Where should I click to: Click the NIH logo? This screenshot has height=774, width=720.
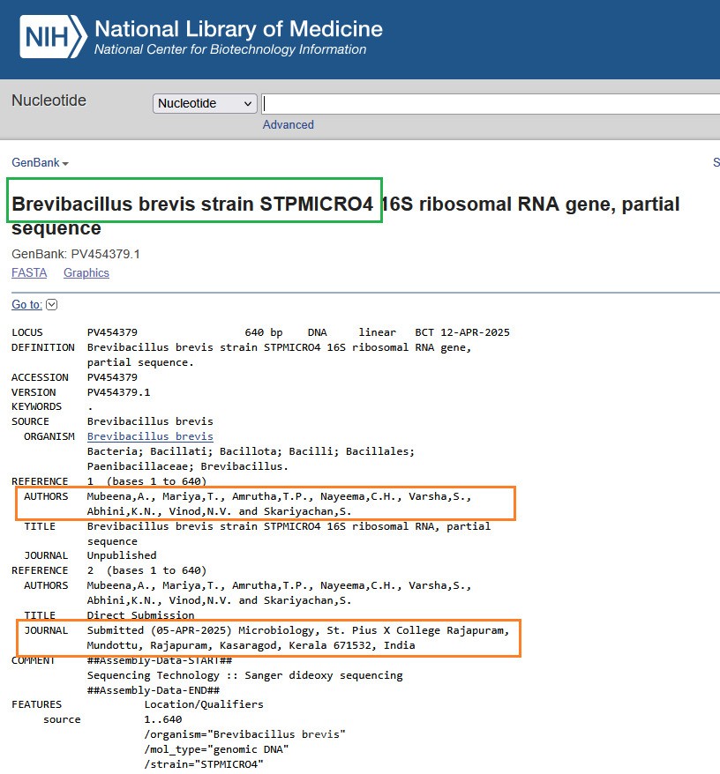(x=52, y=38)
